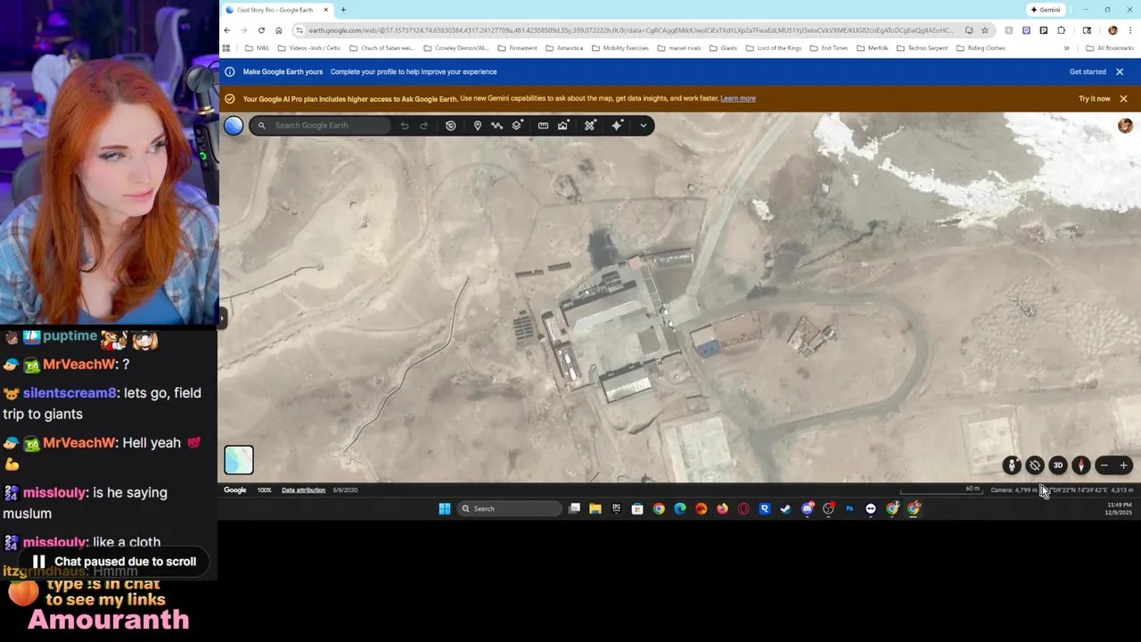Click the earth.google.com address bar

[630, 30]
